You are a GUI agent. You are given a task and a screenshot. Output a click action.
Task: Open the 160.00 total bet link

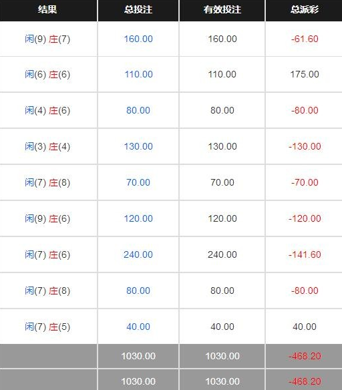coord(138,39)
